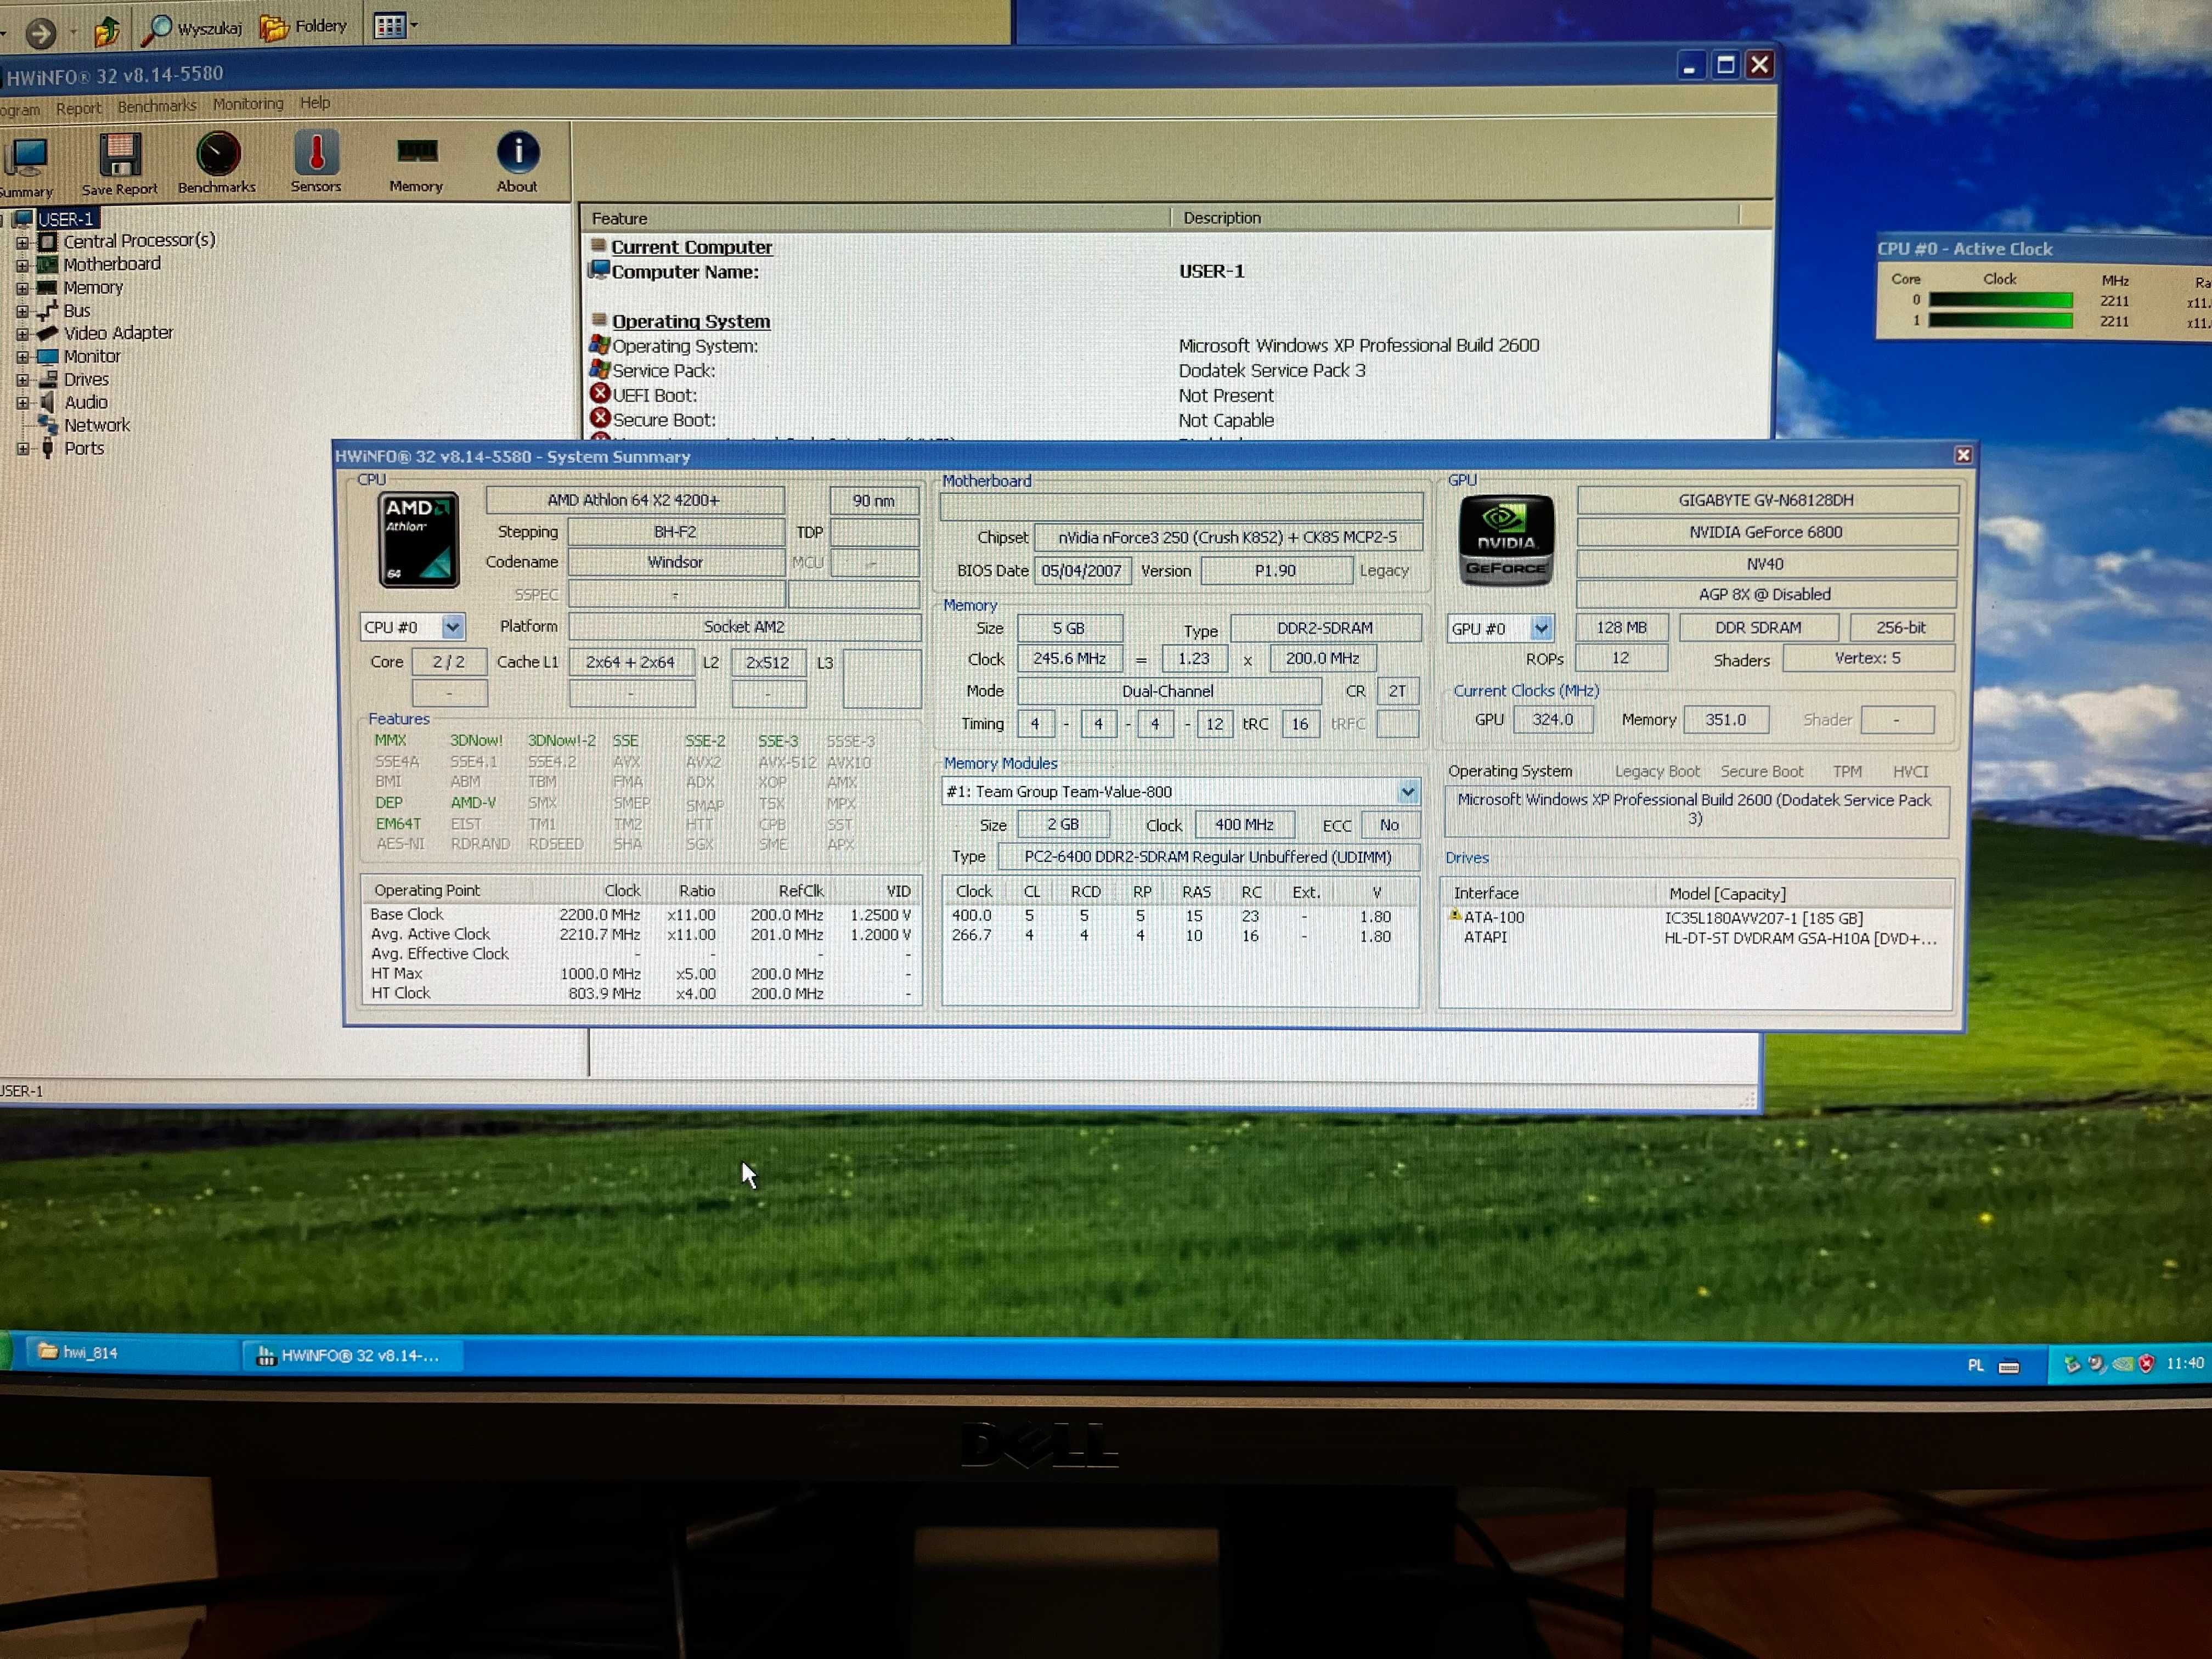Click the AMD Athlon CPU logo
This screenshot has width=2212, height=1659.
[419, 539]
